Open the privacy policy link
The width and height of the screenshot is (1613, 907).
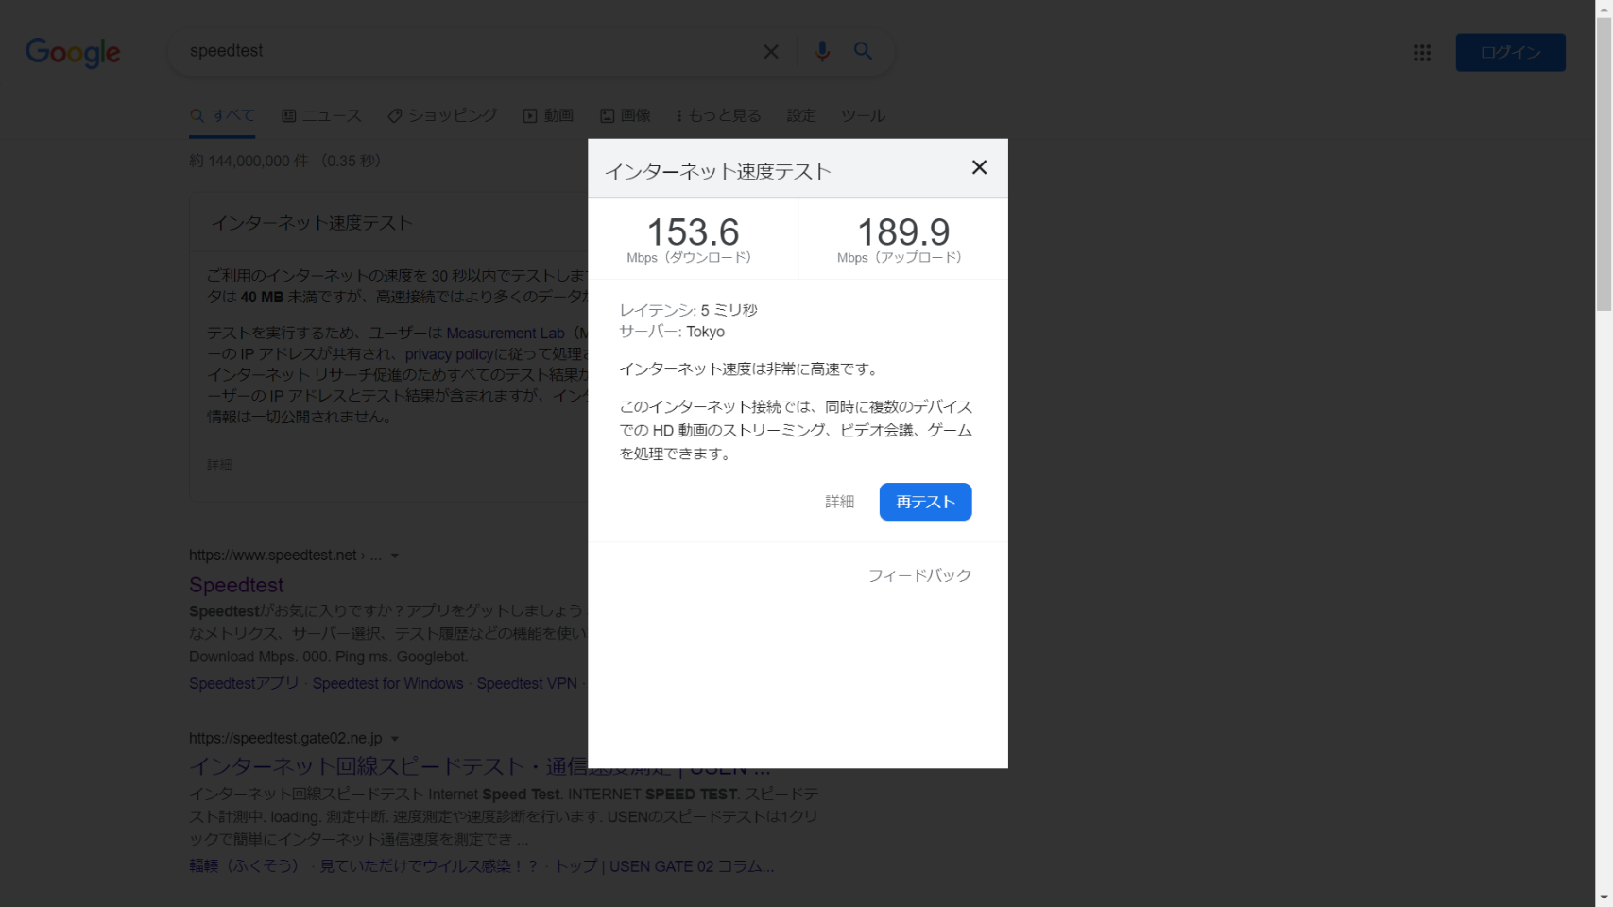pos(449,354)
